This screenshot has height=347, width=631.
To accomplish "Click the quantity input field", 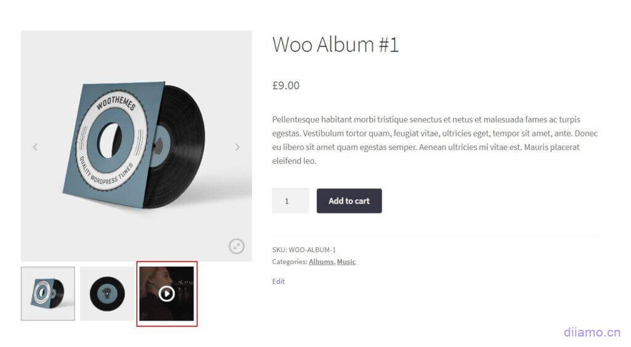I will pos(290,201).
